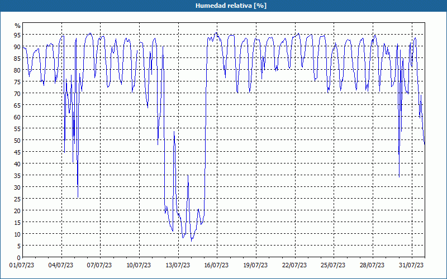Click the 70 value on the y-axis
Screen dimensions: 447x279
[x=17, y=93]
